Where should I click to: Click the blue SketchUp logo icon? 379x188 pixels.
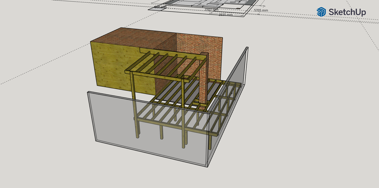(321, 12)
